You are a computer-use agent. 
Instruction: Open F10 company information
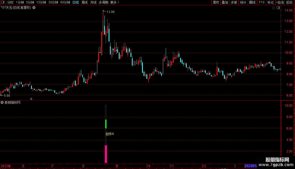pos(262,2)
